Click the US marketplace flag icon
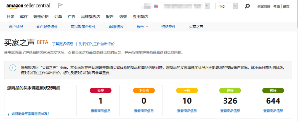The width and height of the screenshot is (298, 121). pos(156,6)
